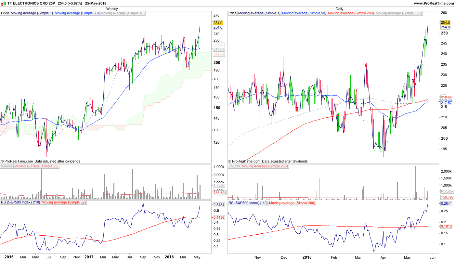Click the 0.2841 Daily RS value tag
Viewport: 455px width, 260px height.
(x=447, y=204)
